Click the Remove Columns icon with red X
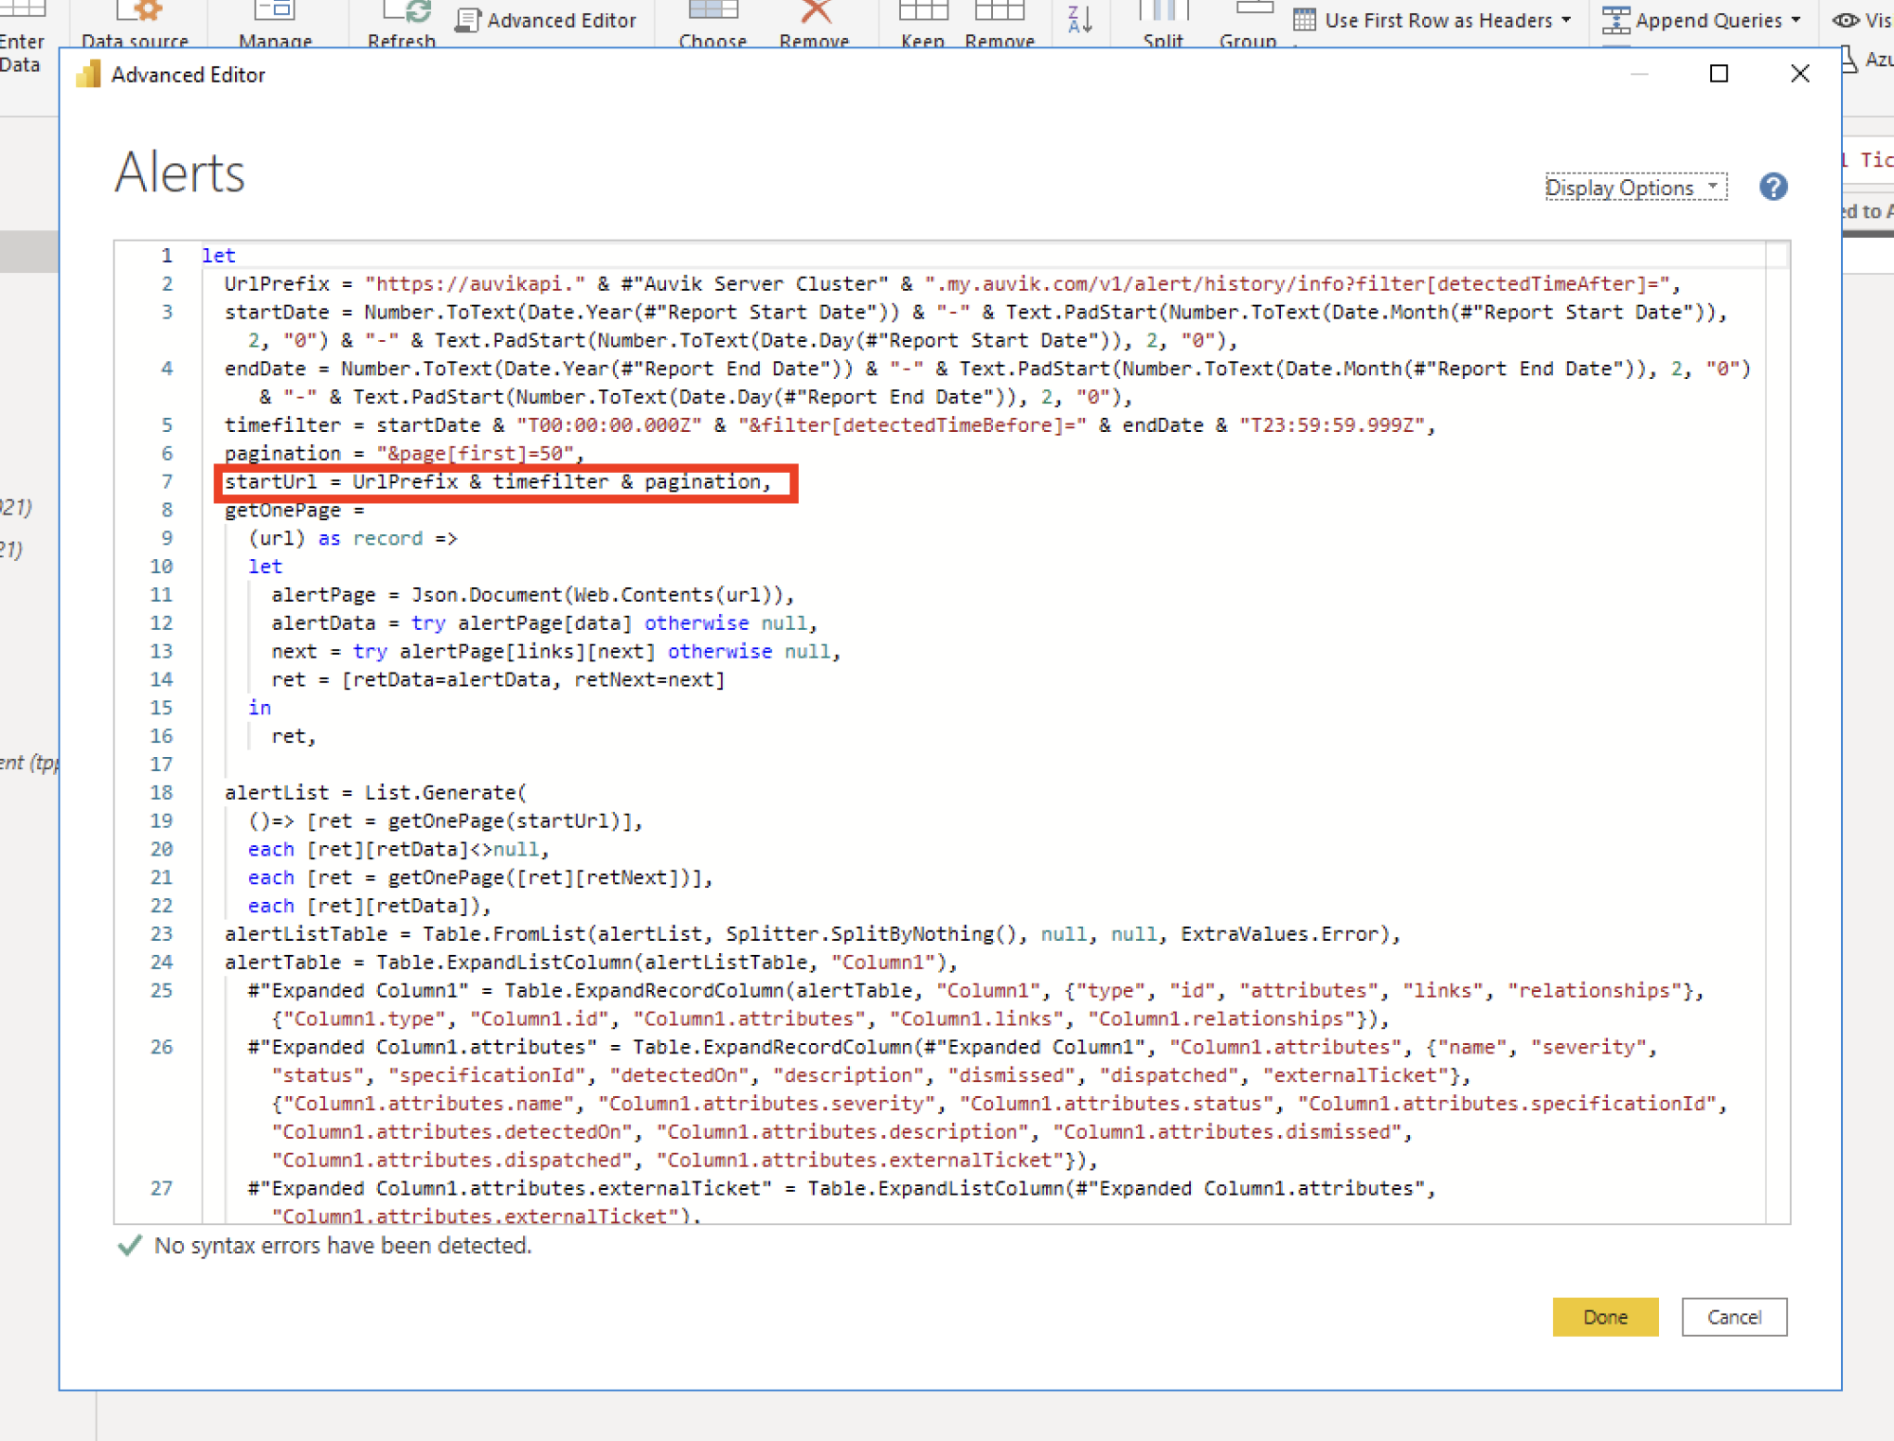This screenshot has height=1441, width=1894. 815,13
